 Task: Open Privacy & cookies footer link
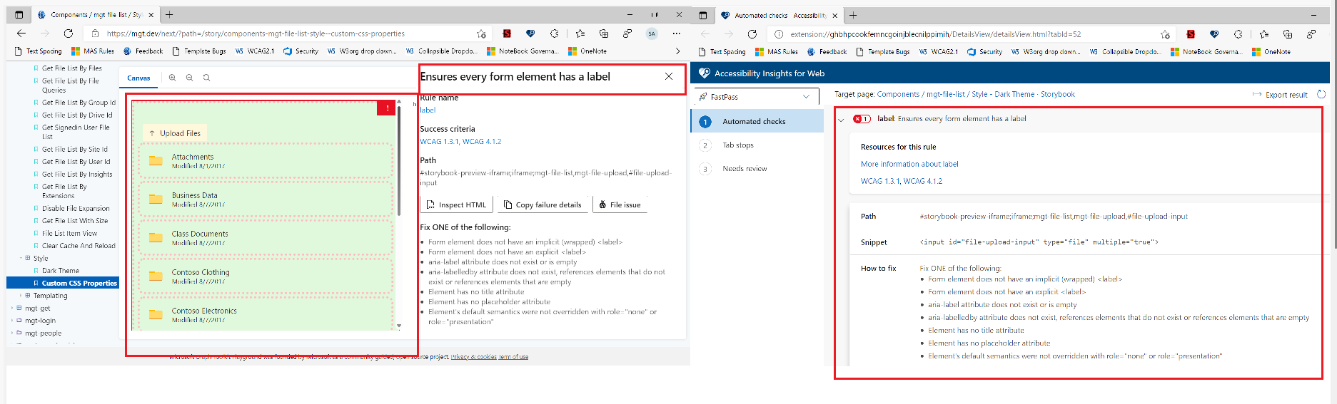473,357
